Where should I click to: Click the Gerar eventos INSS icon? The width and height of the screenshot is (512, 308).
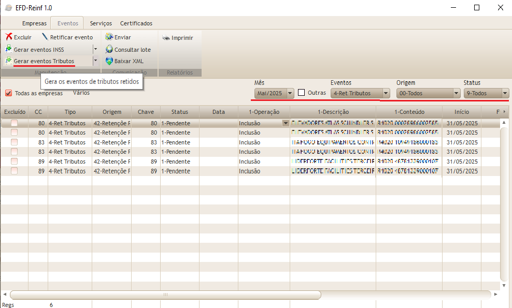[x=9, y=49]
